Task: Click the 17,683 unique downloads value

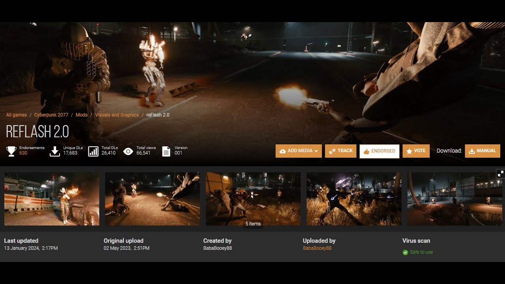Action: coord(70,153)
